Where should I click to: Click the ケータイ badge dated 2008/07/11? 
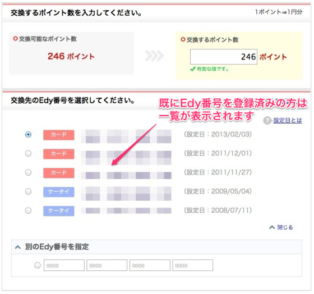click(x=59, y=211)
